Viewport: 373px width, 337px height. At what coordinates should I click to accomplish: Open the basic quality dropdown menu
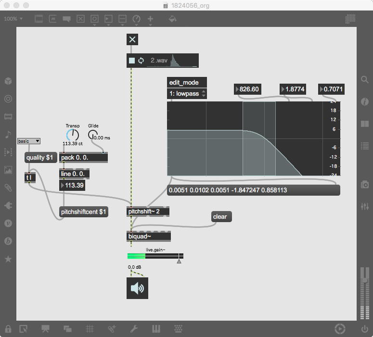29,141
